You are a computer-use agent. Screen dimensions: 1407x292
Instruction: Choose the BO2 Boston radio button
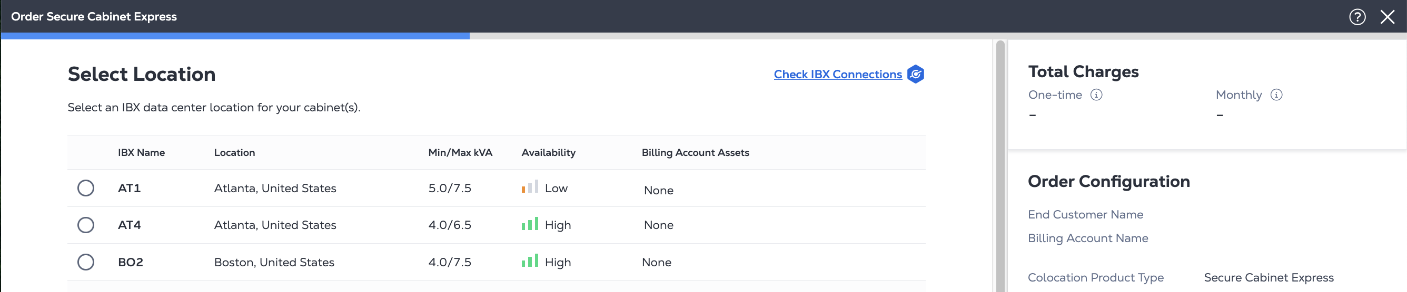click(86, 262)
